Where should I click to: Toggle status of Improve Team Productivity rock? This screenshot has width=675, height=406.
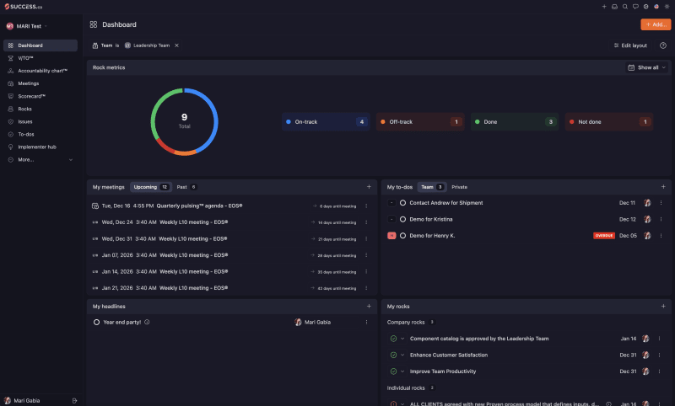tap(393, 371)
